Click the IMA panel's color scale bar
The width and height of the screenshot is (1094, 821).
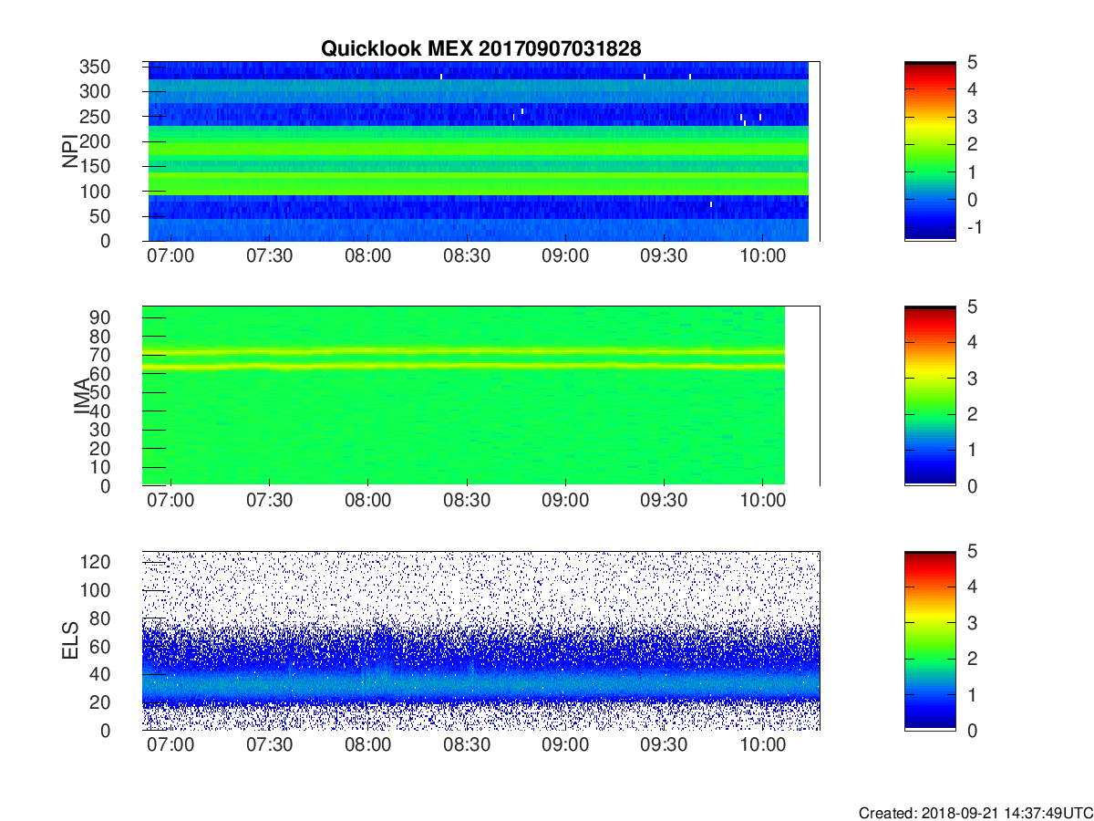930,396
